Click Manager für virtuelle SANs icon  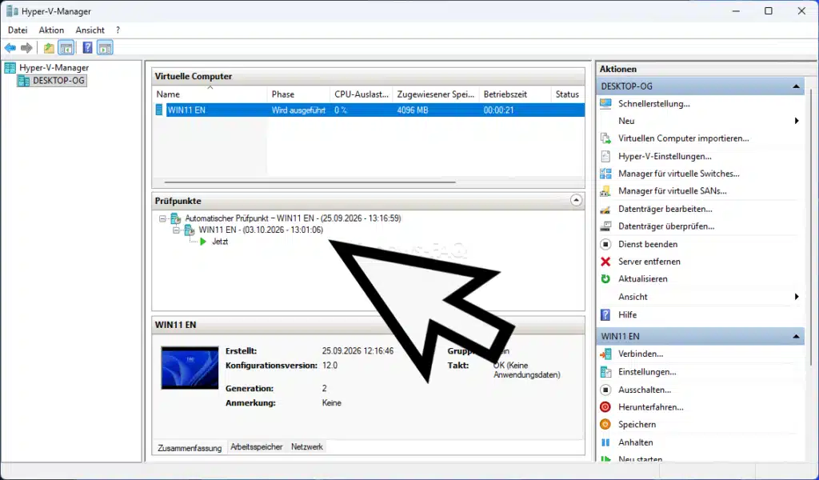tap(605, 191)
